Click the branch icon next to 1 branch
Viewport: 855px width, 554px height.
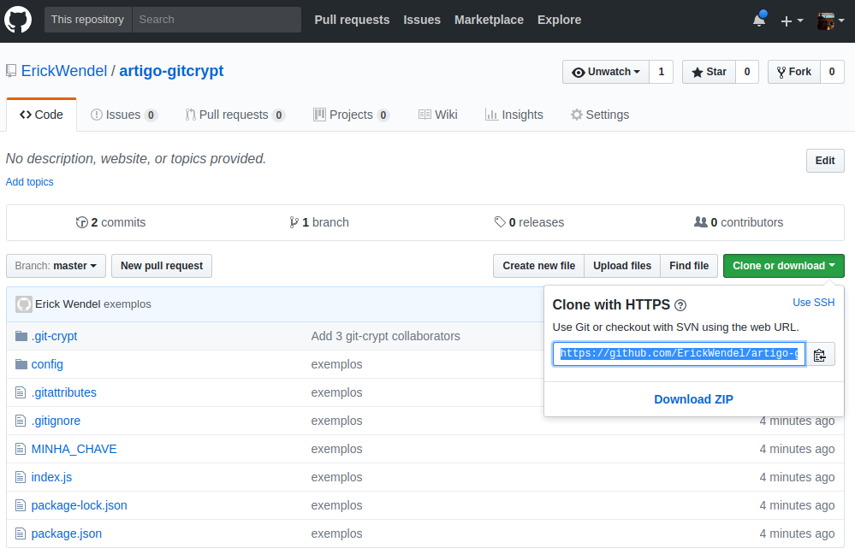(x=294, y=221)
